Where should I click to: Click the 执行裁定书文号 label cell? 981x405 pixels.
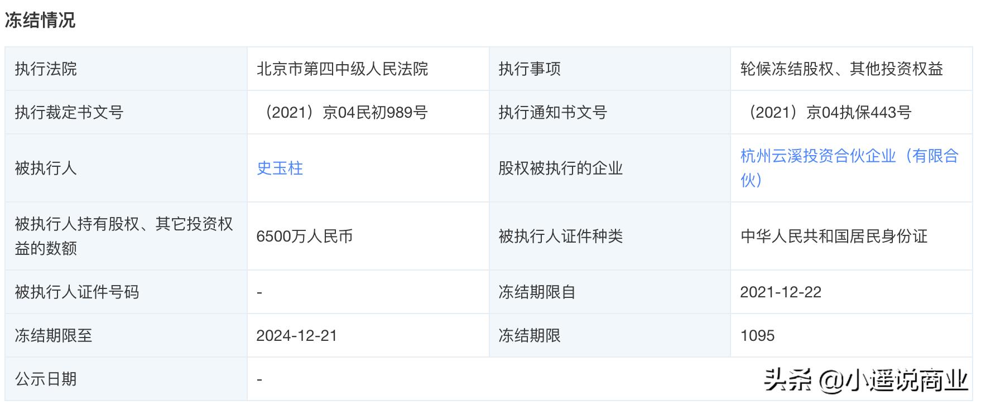click(x=69, y=112)
